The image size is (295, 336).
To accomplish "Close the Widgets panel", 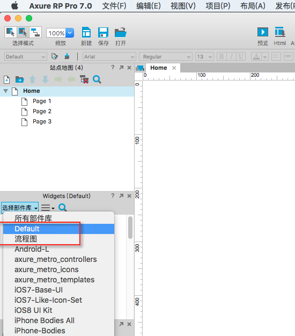I will [x=129, y=196].
